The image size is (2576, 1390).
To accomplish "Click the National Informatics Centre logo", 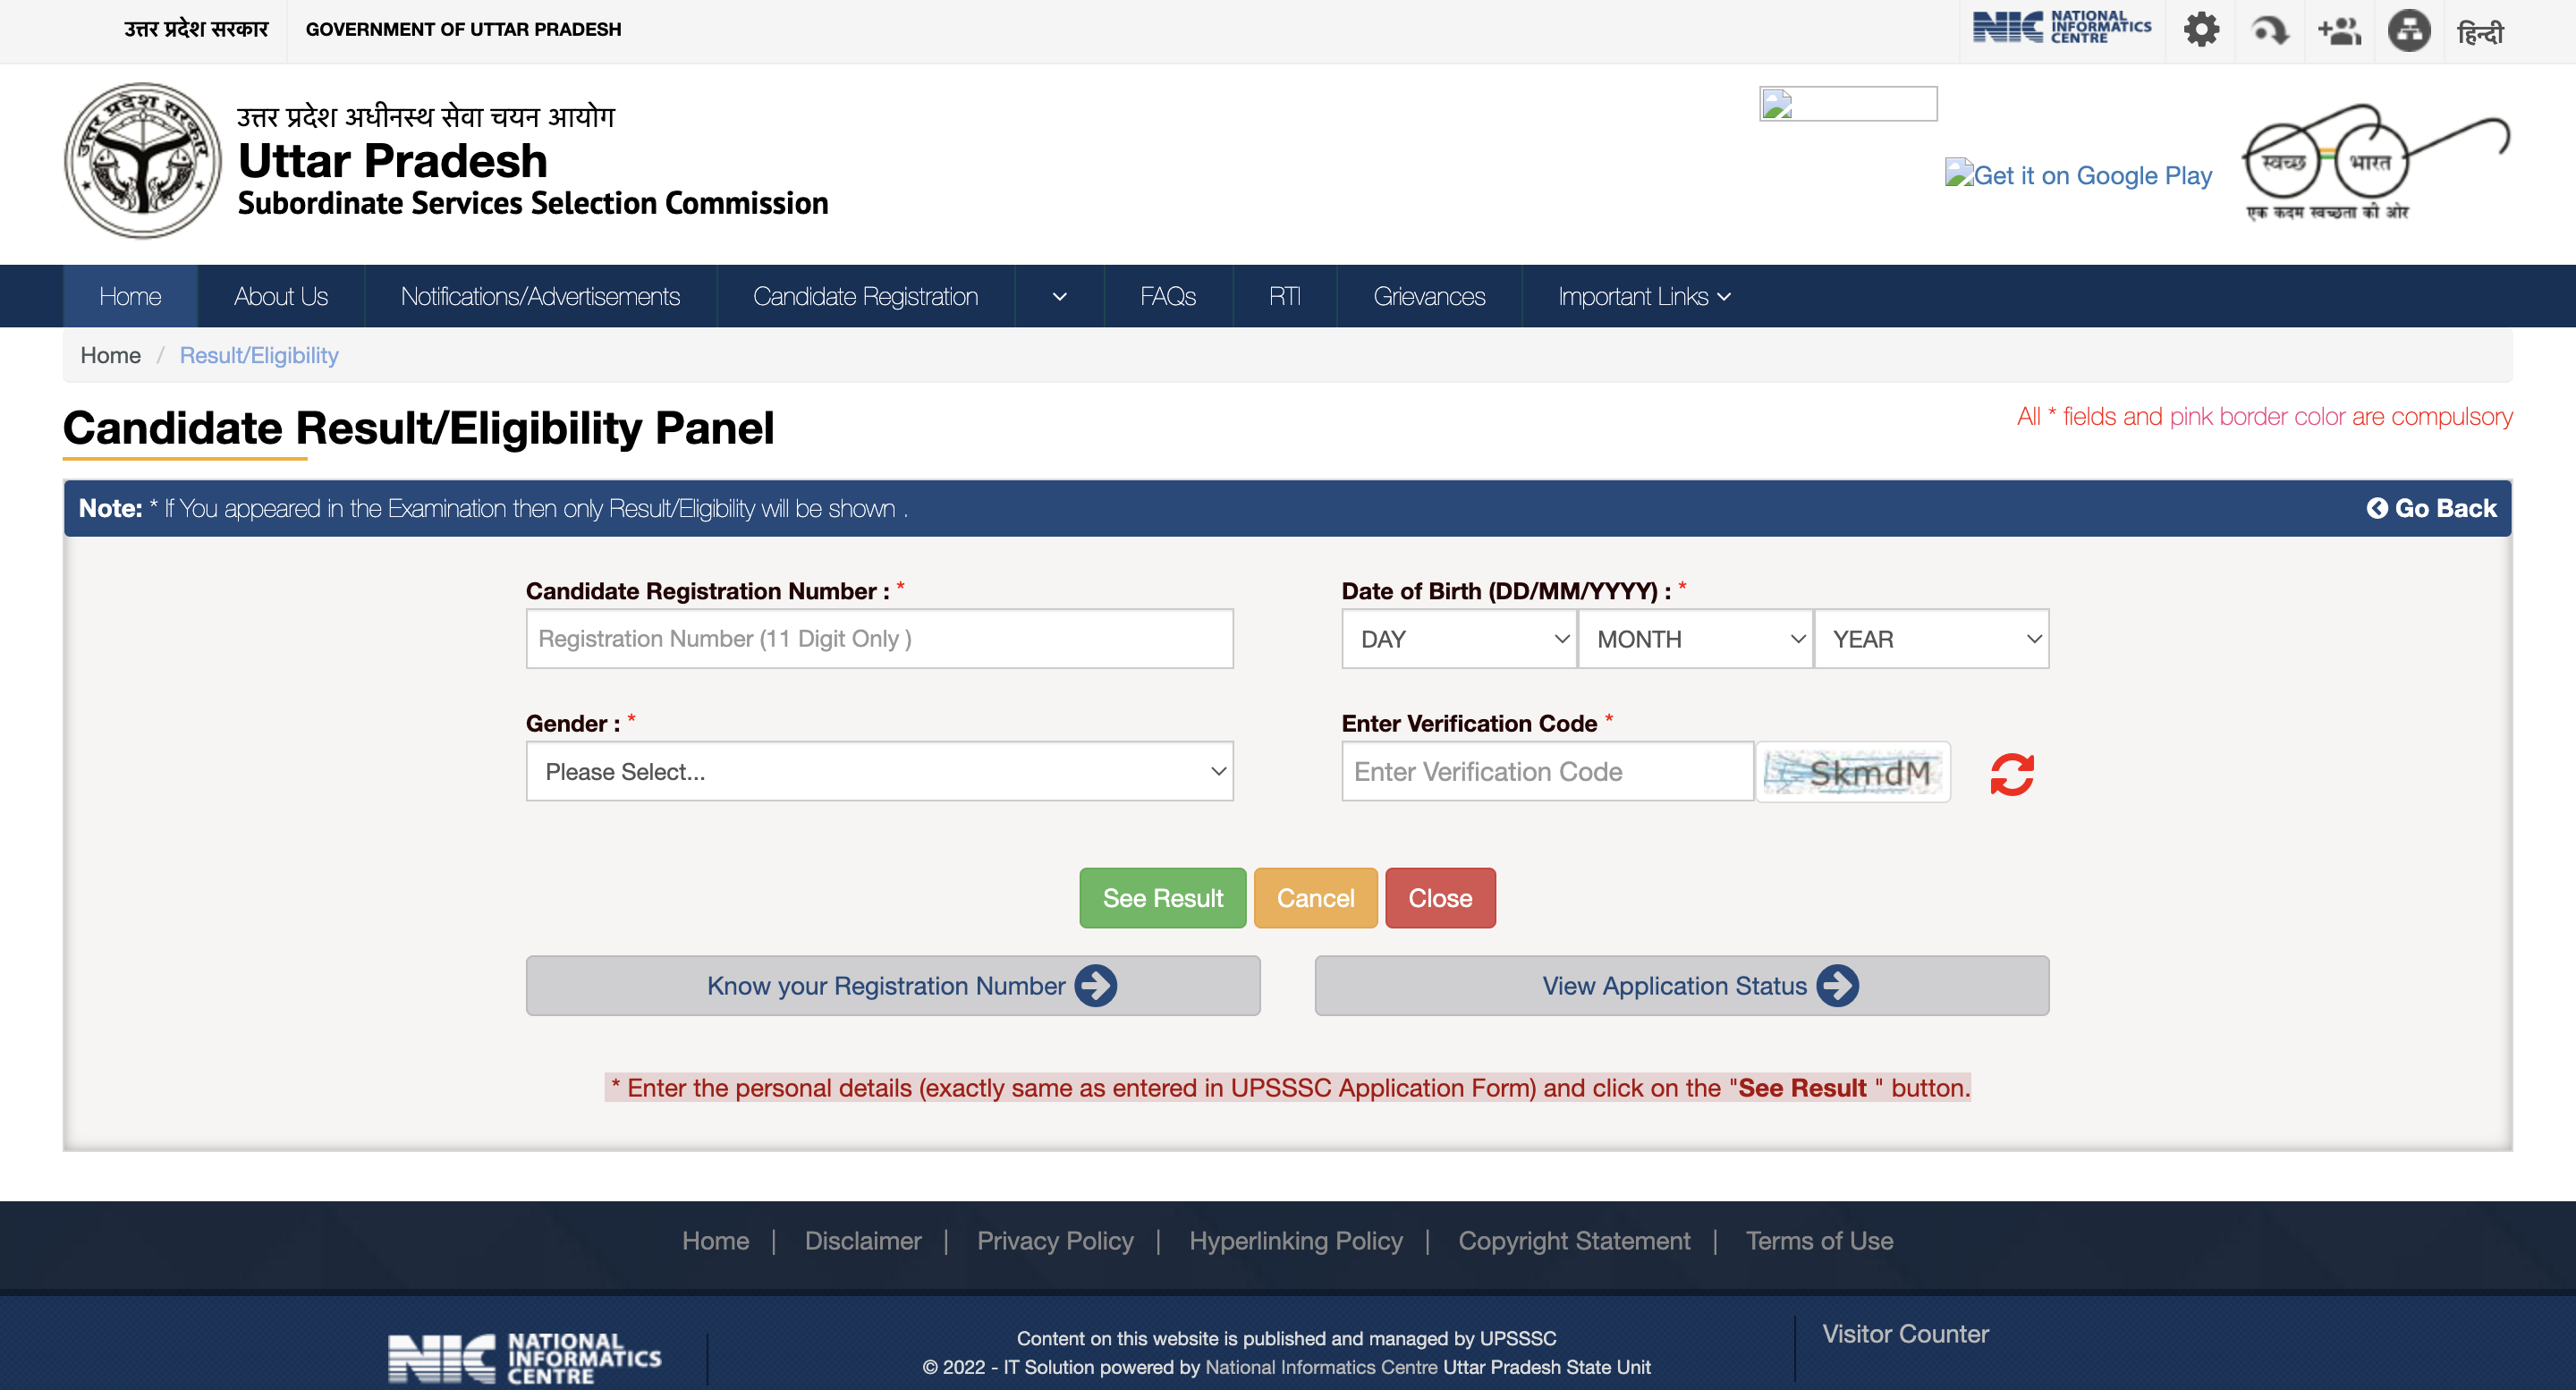I will click(2060, 27).
